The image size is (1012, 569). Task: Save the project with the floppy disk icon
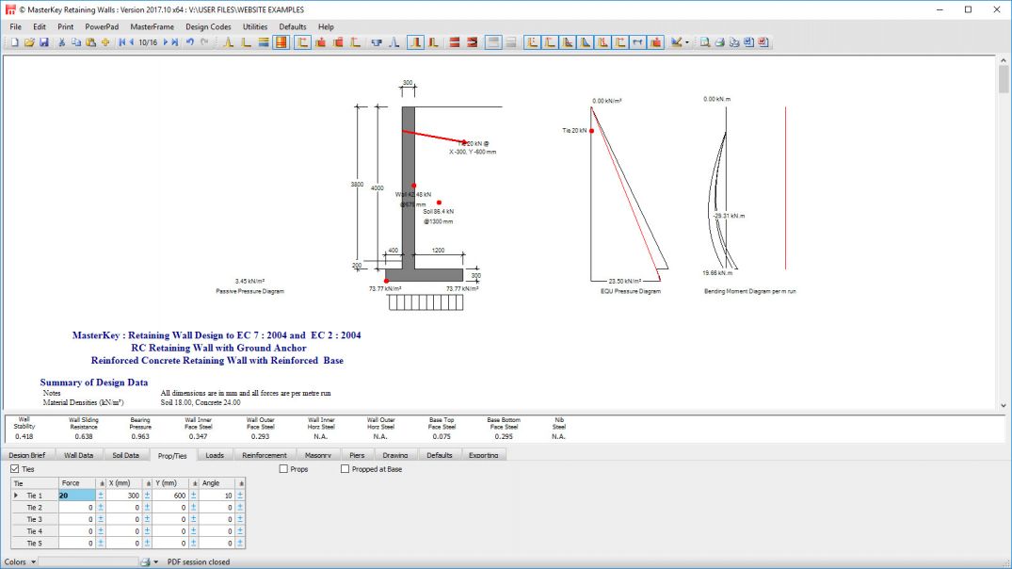pyautogui.click(x=44, y=42)
